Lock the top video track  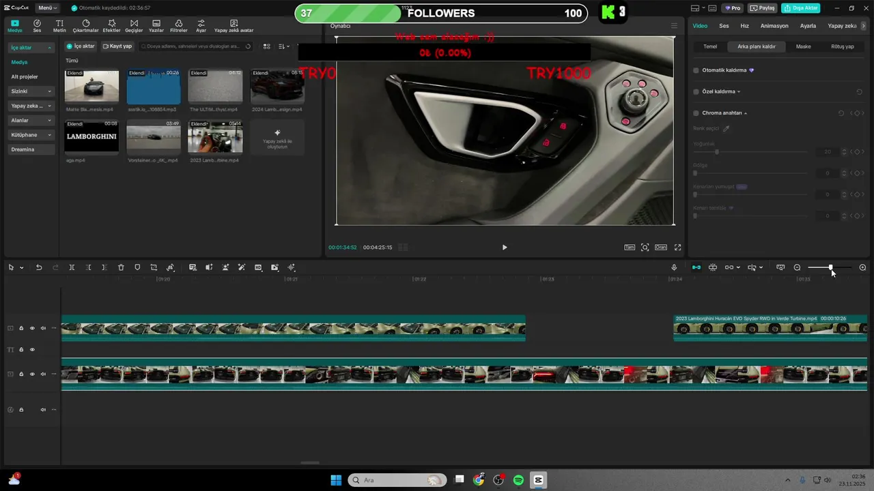(21, 328)
